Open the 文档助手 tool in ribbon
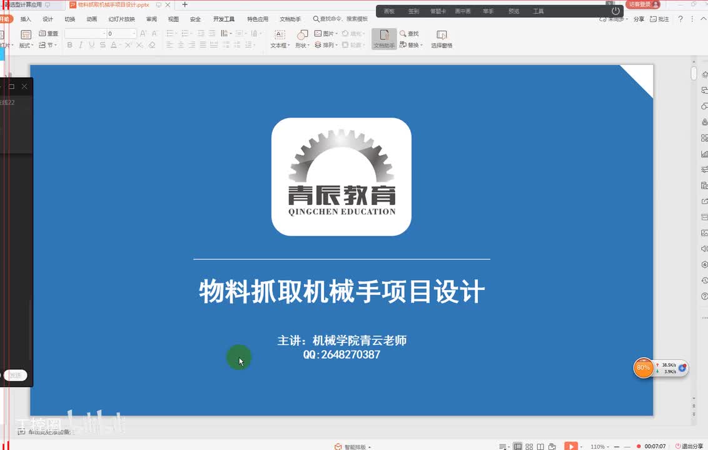This screenshot has width=708, height=450. [x=384, y=39]
